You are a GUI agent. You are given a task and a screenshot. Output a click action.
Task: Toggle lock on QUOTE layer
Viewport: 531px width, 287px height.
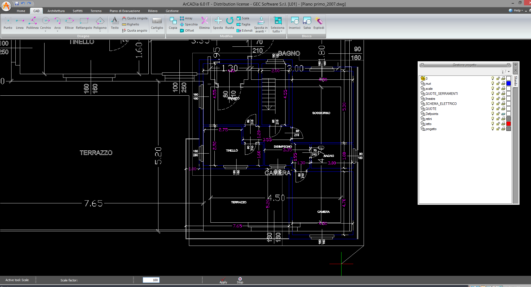coord(498,109)
